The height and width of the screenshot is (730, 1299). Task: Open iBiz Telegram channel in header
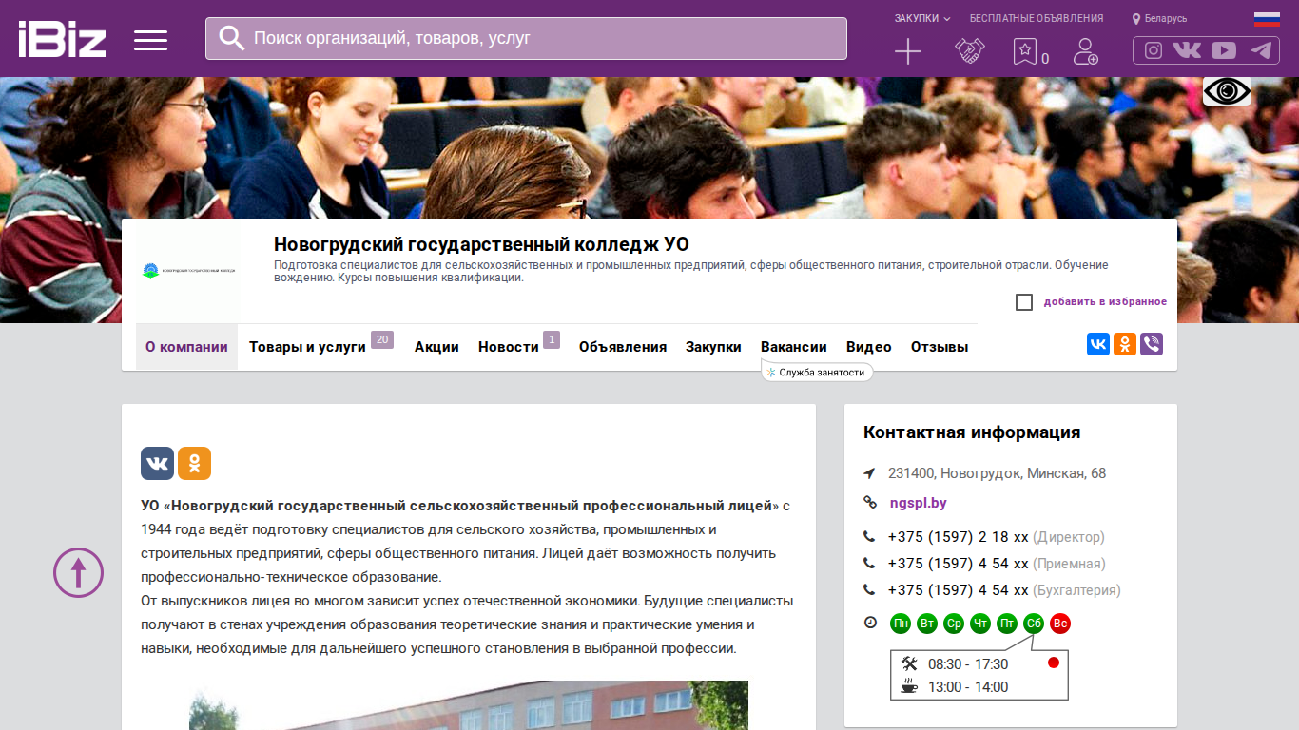pos(1261,50)
